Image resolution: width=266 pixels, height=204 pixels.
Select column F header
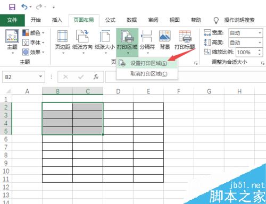coord(179,91)
